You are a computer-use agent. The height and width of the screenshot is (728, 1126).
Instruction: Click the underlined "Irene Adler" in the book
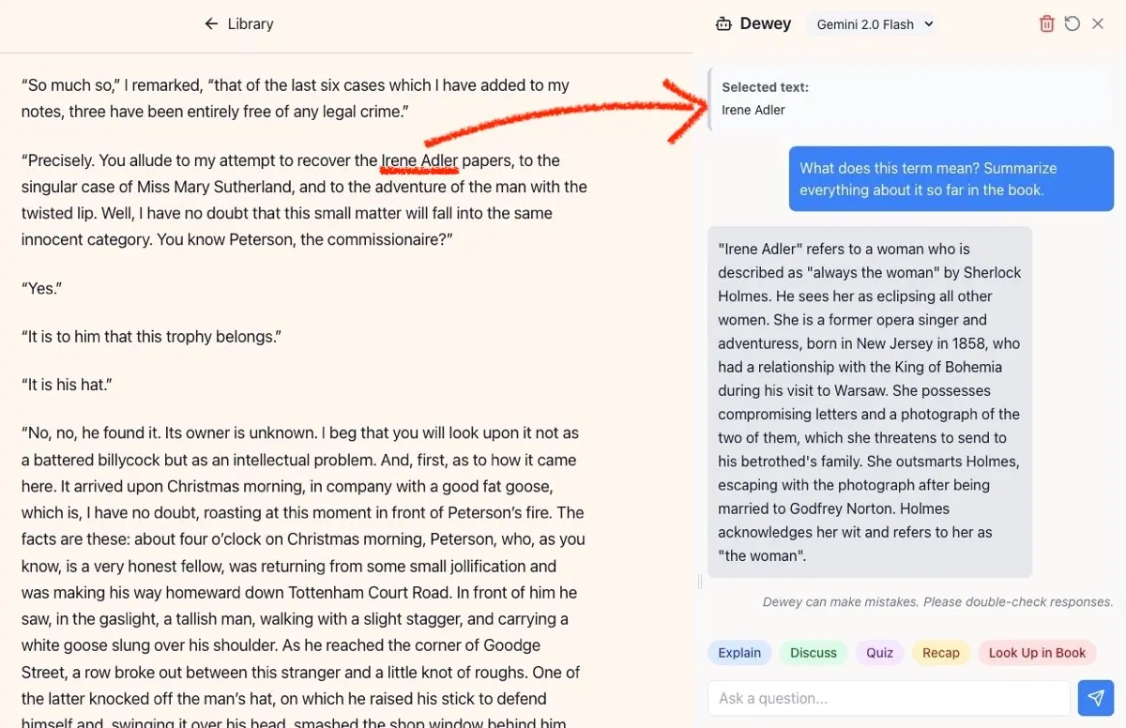[419, 160]
